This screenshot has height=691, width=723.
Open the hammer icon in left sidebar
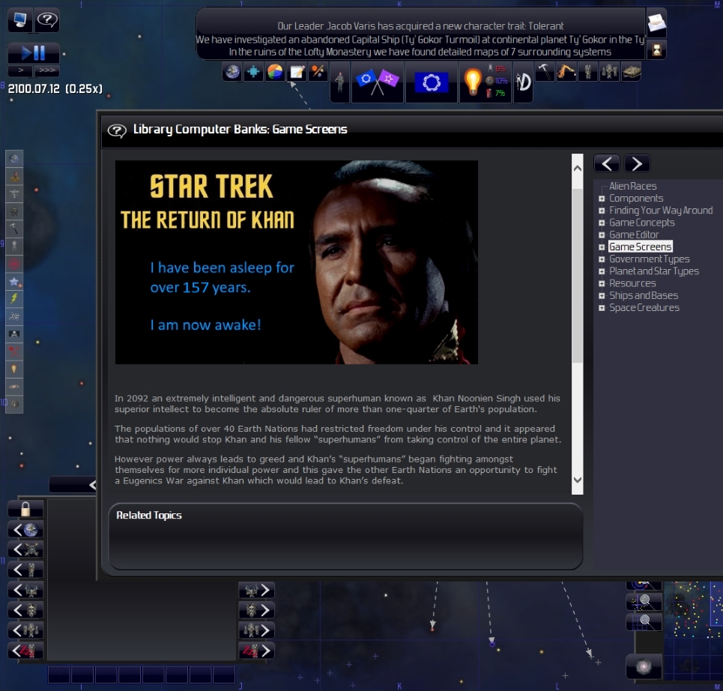(14, 229)
